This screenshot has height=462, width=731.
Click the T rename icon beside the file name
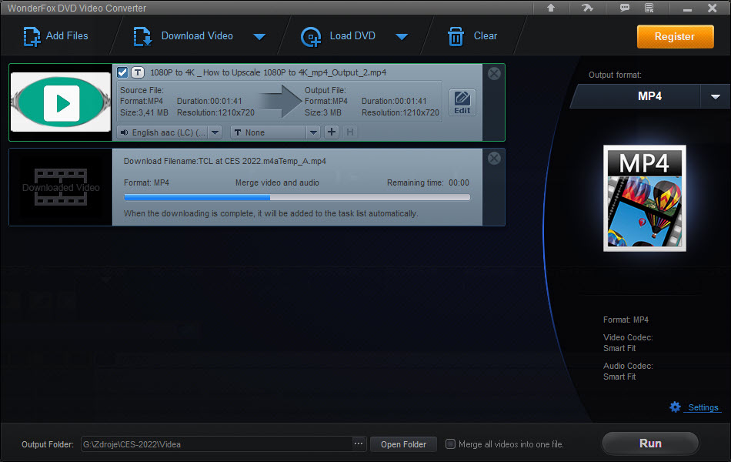[x=138, y=72]
